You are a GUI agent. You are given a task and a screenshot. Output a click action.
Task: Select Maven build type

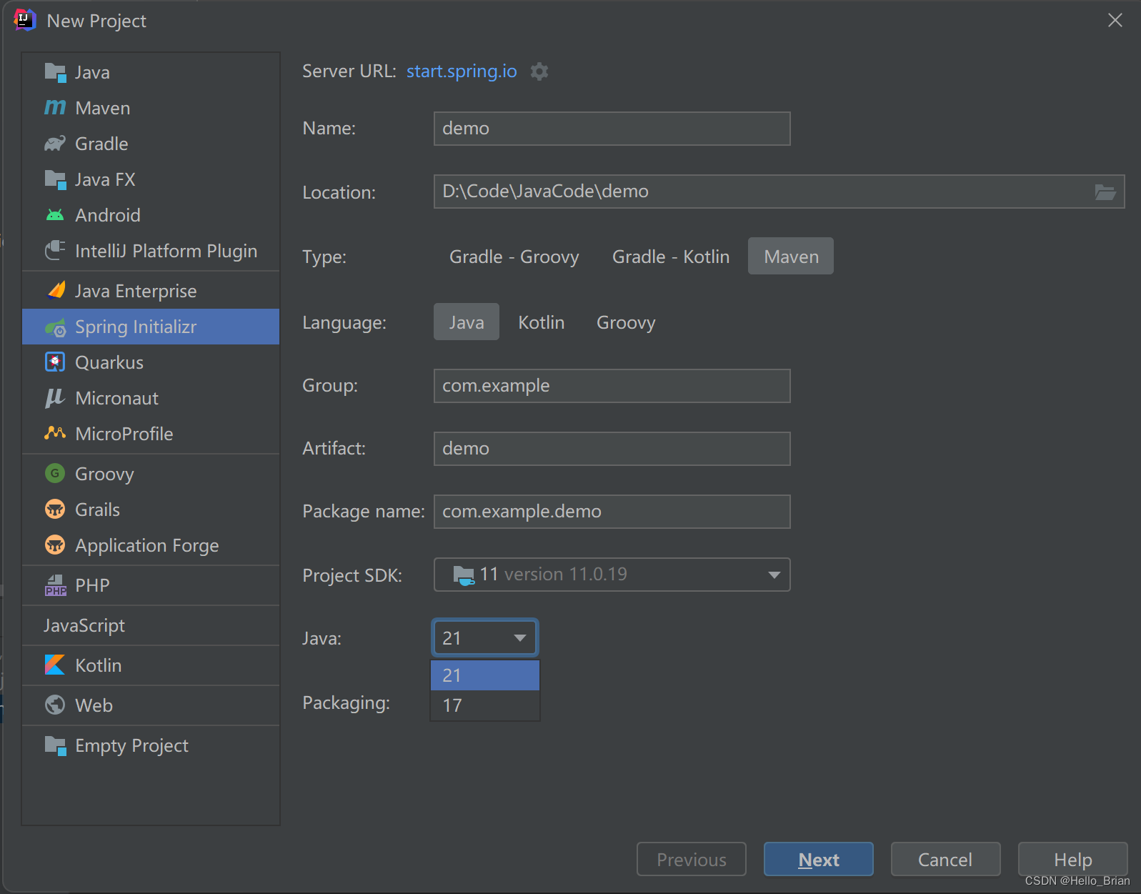[791, 257]
